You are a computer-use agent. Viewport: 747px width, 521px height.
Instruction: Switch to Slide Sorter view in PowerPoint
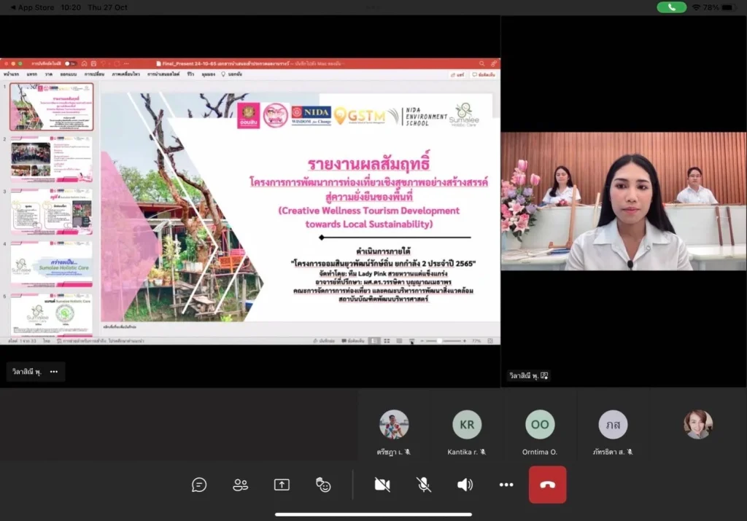tap(387, 341)
